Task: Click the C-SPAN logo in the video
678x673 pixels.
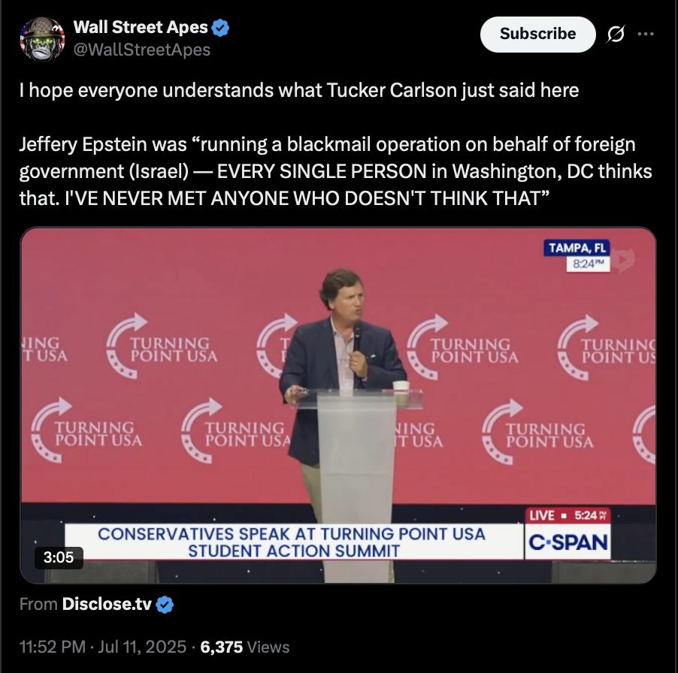Action: (568, 542)
